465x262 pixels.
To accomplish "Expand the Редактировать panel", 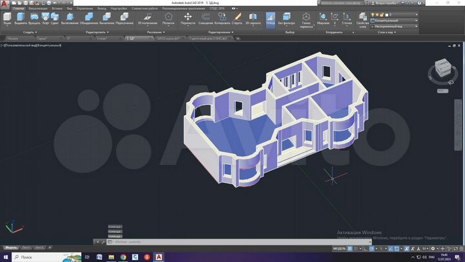I will [x=98, y=32].
